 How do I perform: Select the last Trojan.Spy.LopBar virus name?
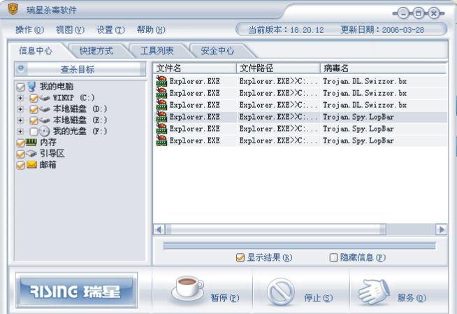pos(358,141)
